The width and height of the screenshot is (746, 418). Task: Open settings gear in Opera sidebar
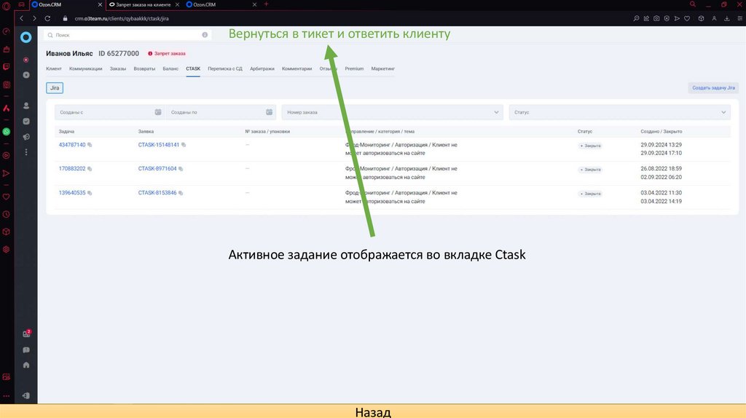6,249
